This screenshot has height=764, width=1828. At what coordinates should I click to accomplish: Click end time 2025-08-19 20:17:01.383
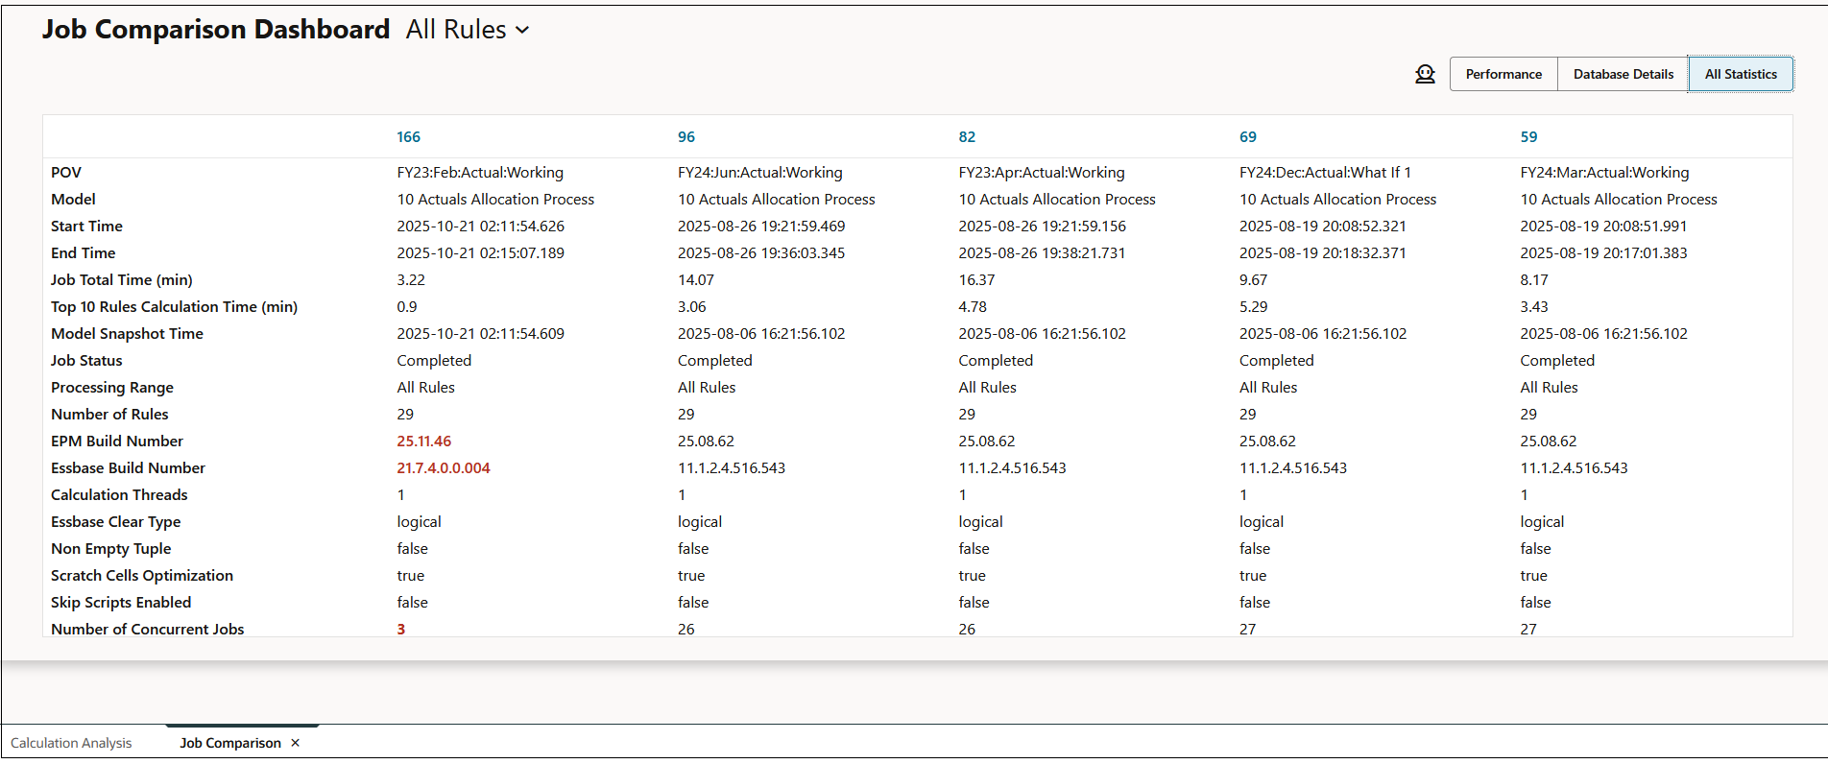click(x=1603, y=253)
